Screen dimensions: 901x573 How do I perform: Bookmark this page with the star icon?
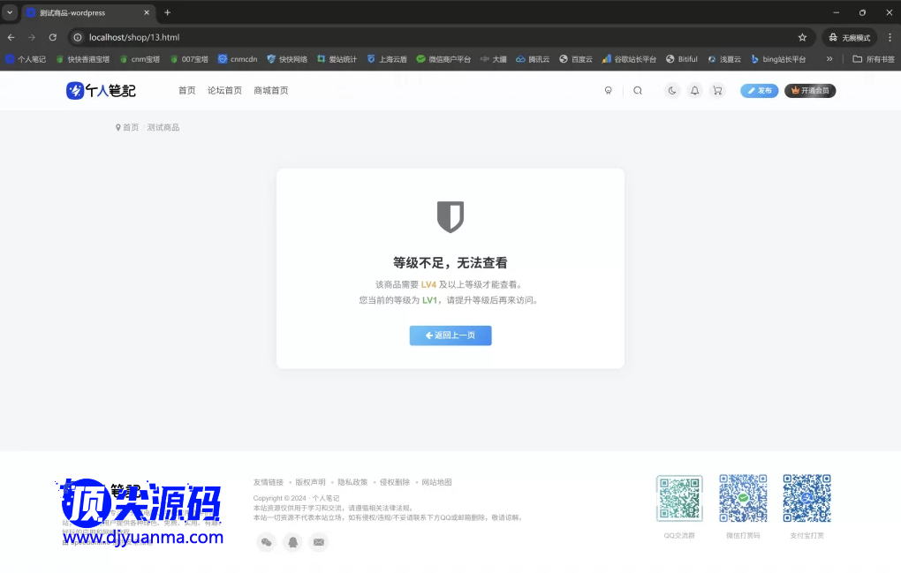[x=802, y=37]
